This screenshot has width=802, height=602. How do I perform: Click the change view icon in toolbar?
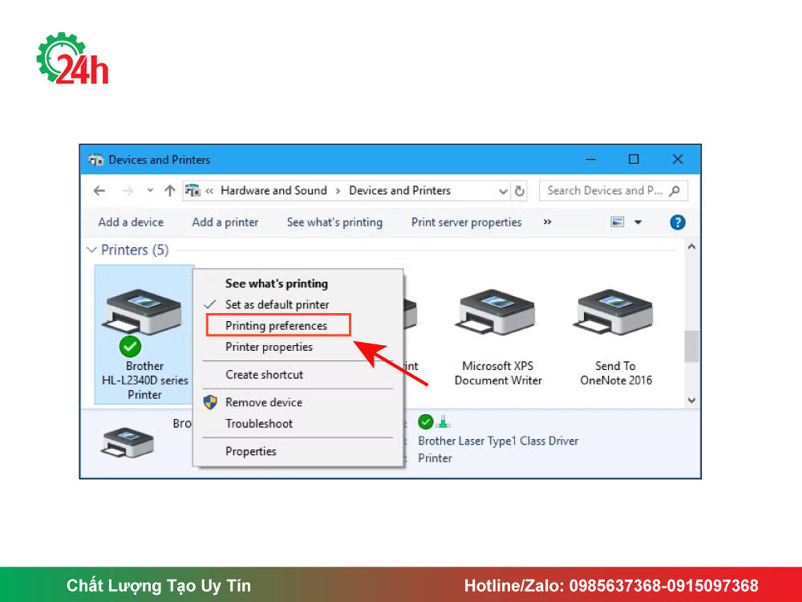tap(618, 222)
